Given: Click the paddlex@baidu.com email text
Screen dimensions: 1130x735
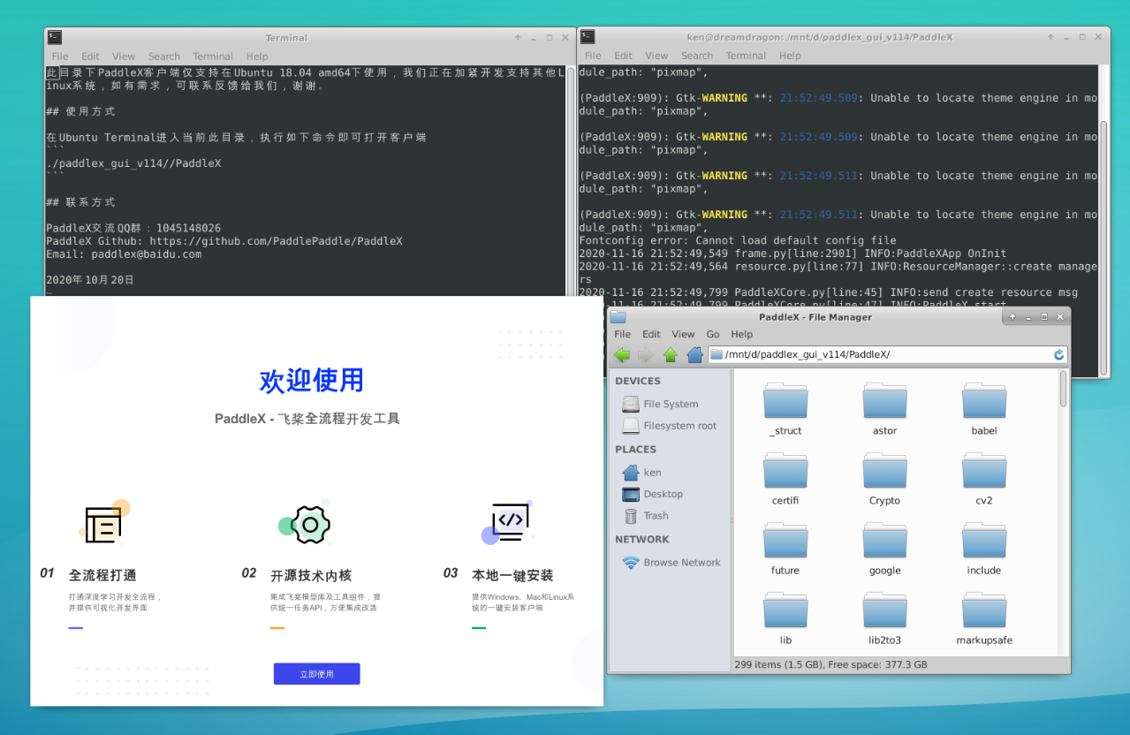Looking at the screenshot, I should (x=146, y=254).
